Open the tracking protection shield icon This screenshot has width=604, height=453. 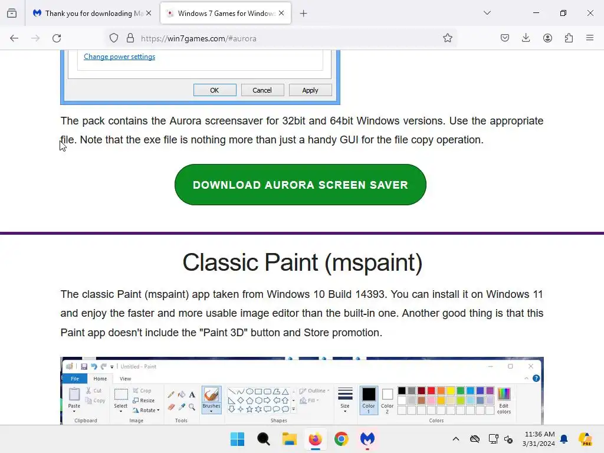tap(114, 38)
